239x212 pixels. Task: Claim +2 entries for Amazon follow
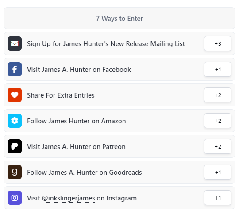[x=218, y=121]
